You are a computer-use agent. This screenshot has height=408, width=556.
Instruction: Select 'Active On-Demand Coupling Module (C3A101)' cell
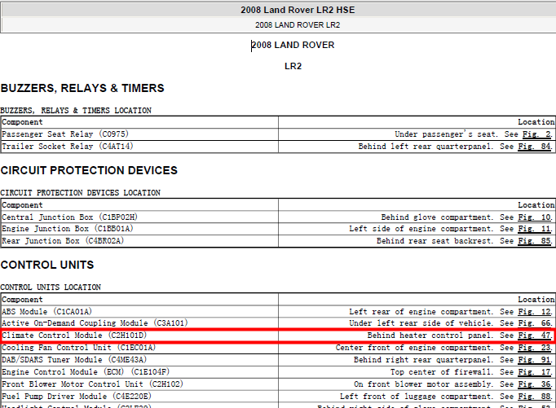[x=139, y=323]
